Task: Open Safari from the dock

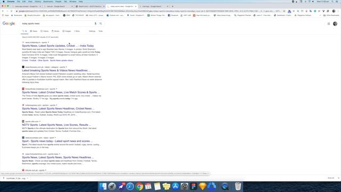Action: pos(130,187)
